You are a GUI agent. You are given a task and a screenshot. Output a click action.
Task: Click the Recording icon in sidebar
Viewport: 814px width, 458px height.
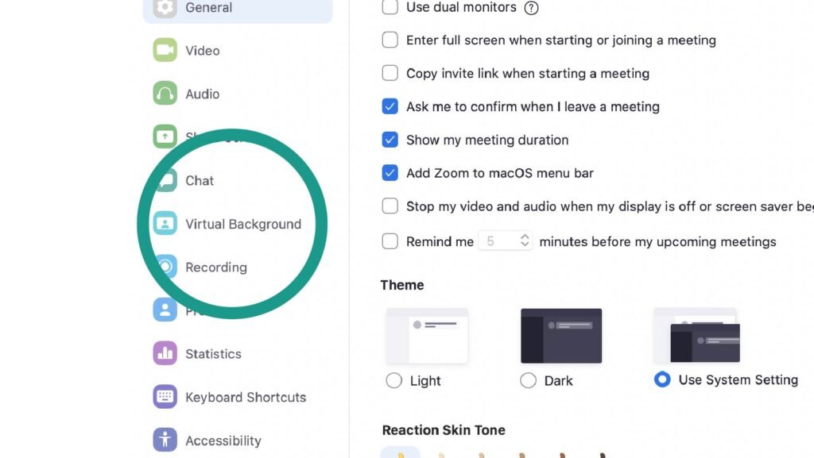pyautogui.click(x=166, y=267)
